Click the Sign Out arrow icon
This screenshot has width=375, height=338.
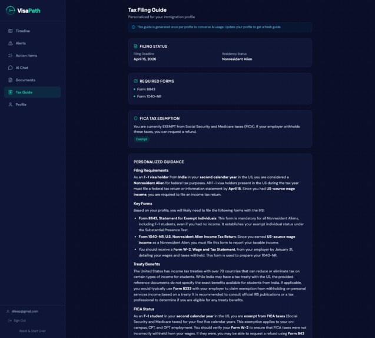tap(10, 320)
